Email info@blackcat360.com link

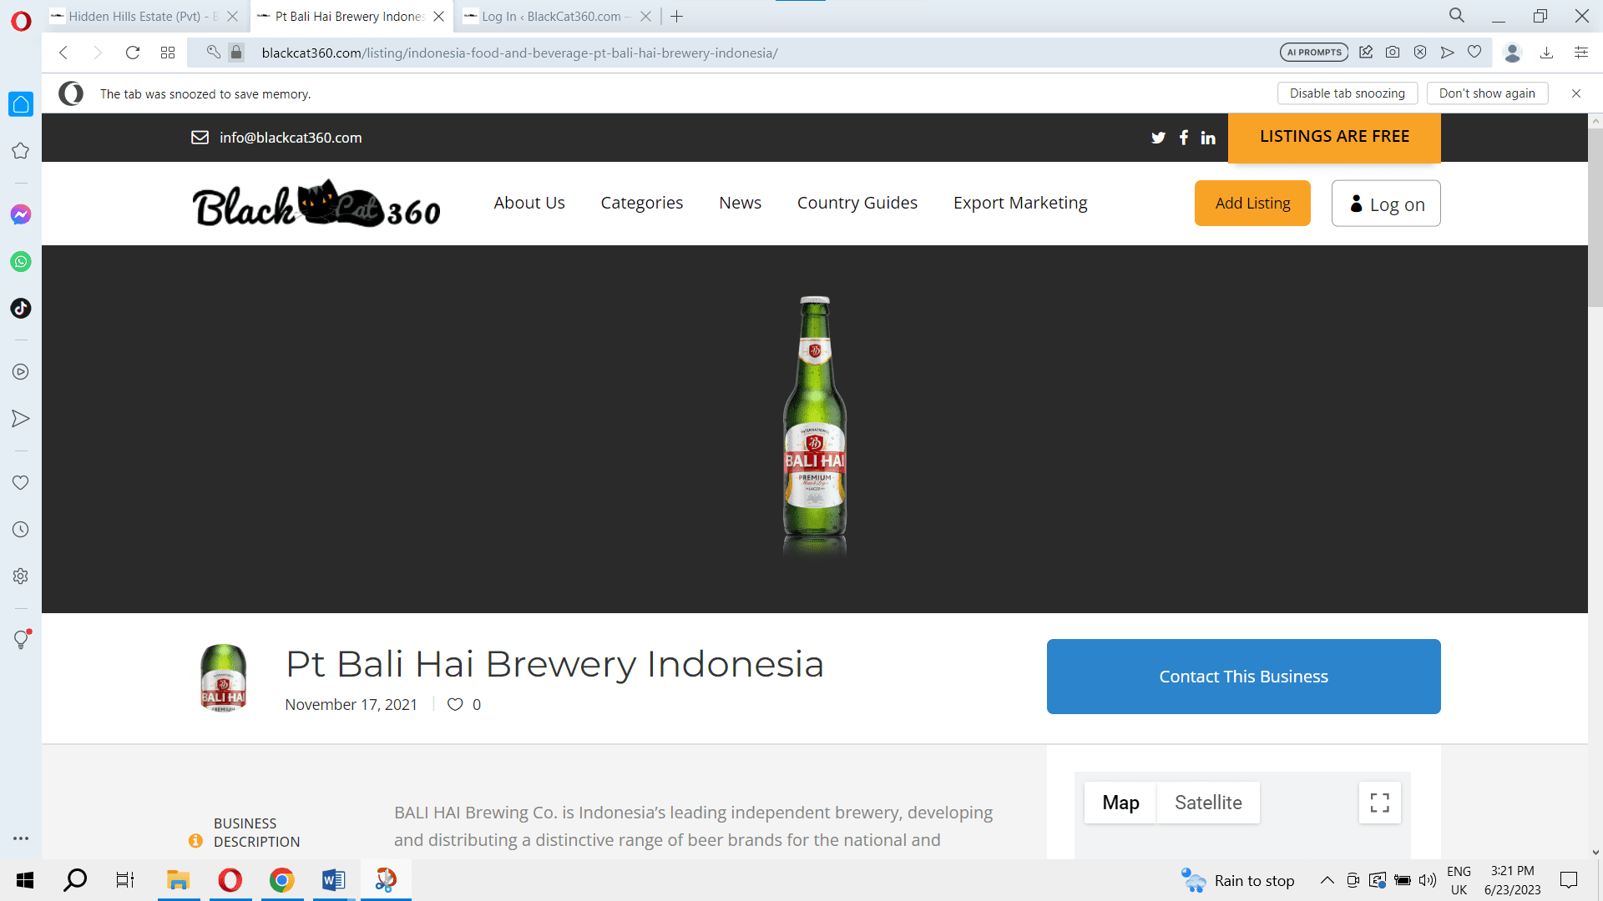[291, 138]
